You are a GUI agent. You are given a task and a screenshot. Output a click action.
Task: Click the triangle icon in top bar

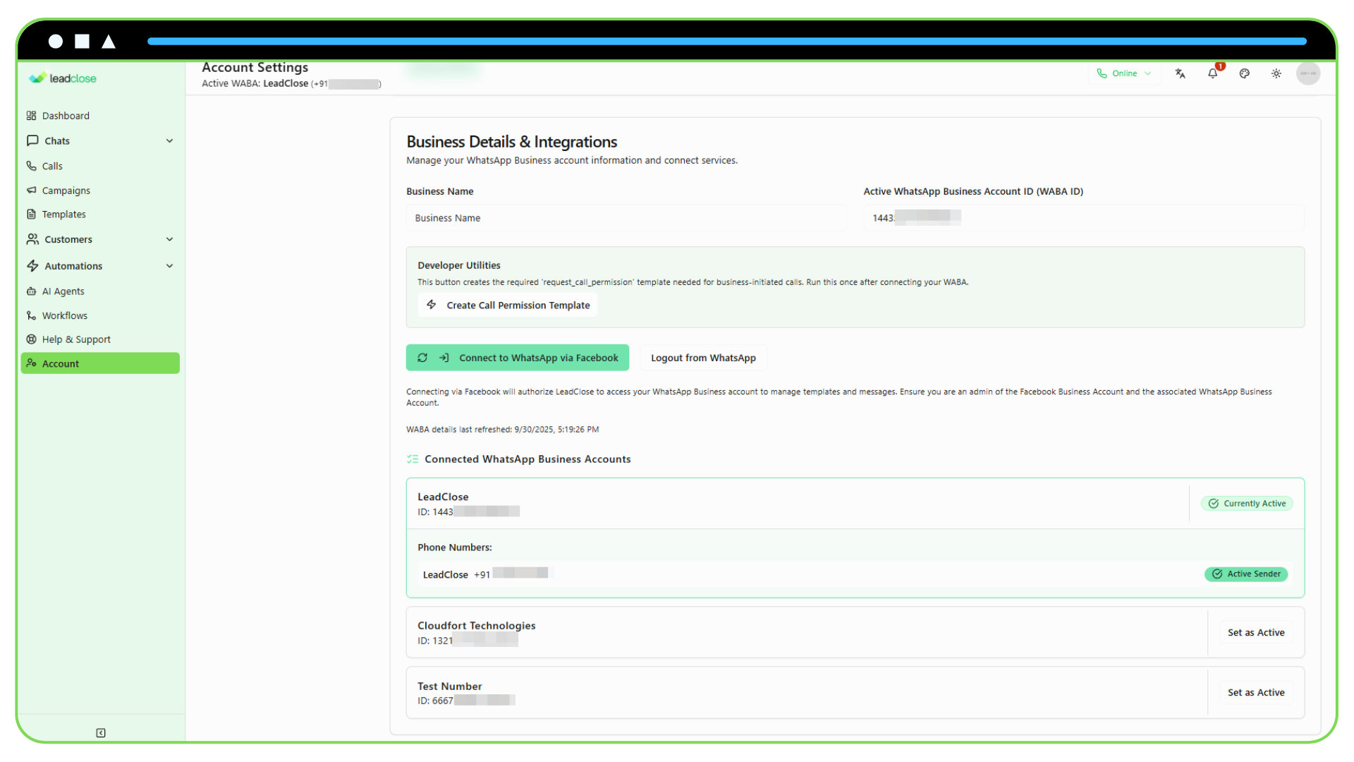109,42
